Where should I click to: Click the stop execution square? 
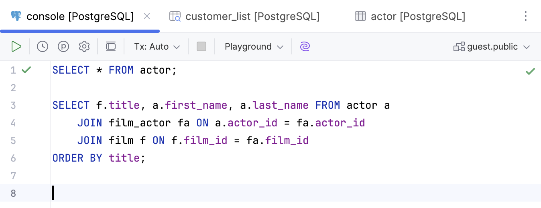click(x=201, y=47)
